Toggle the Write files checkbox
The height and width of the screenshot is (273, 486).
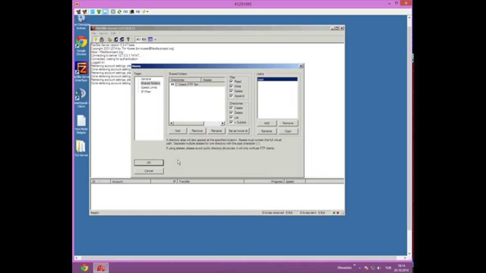(231, 86)
